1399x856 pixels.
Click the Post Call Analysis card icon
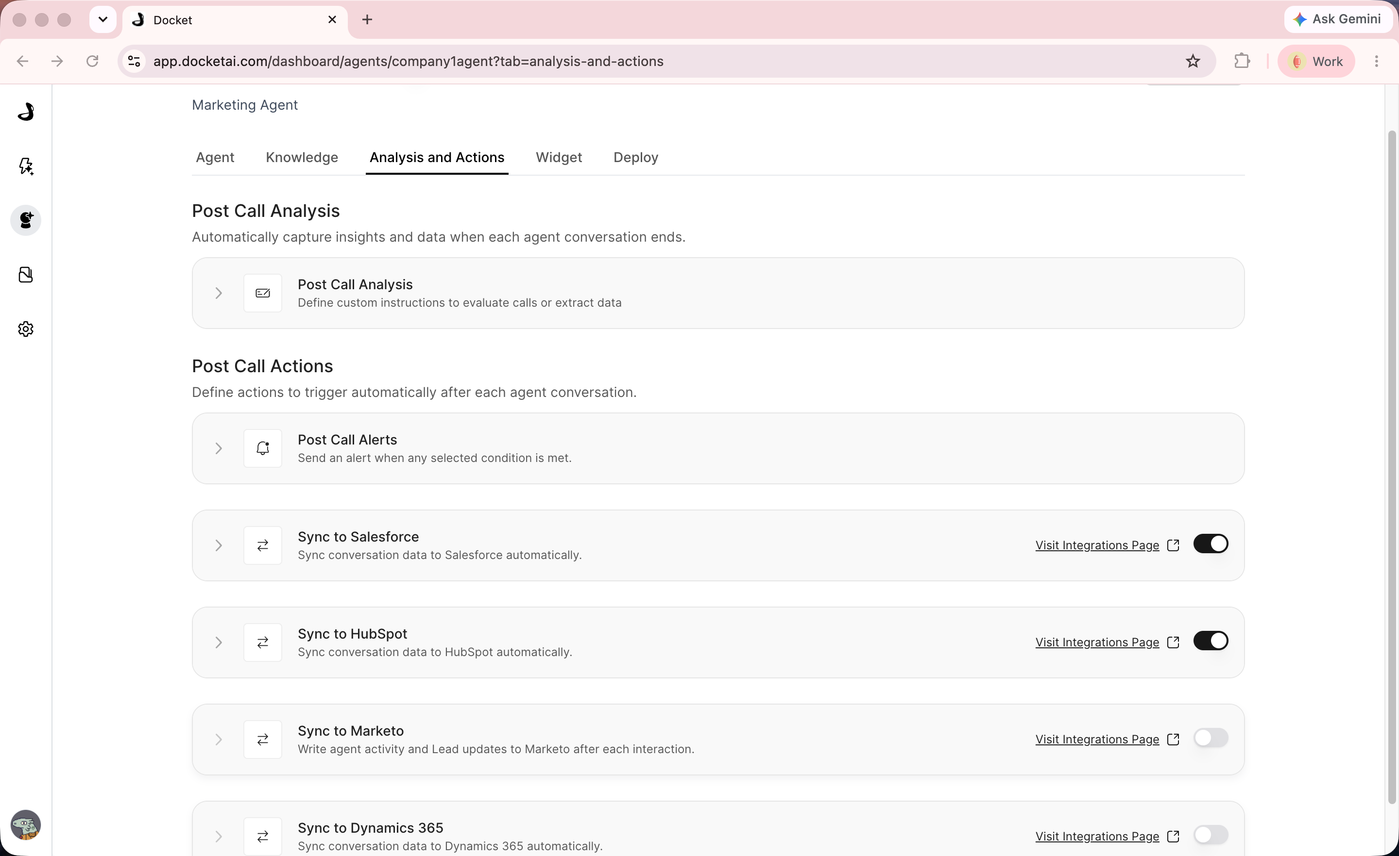click(x=263, y=293)
